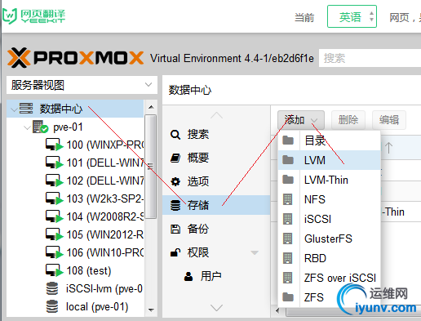Open the 存储 storage menu item
This screenshot has width=421, height=321.
coord(216,205)
